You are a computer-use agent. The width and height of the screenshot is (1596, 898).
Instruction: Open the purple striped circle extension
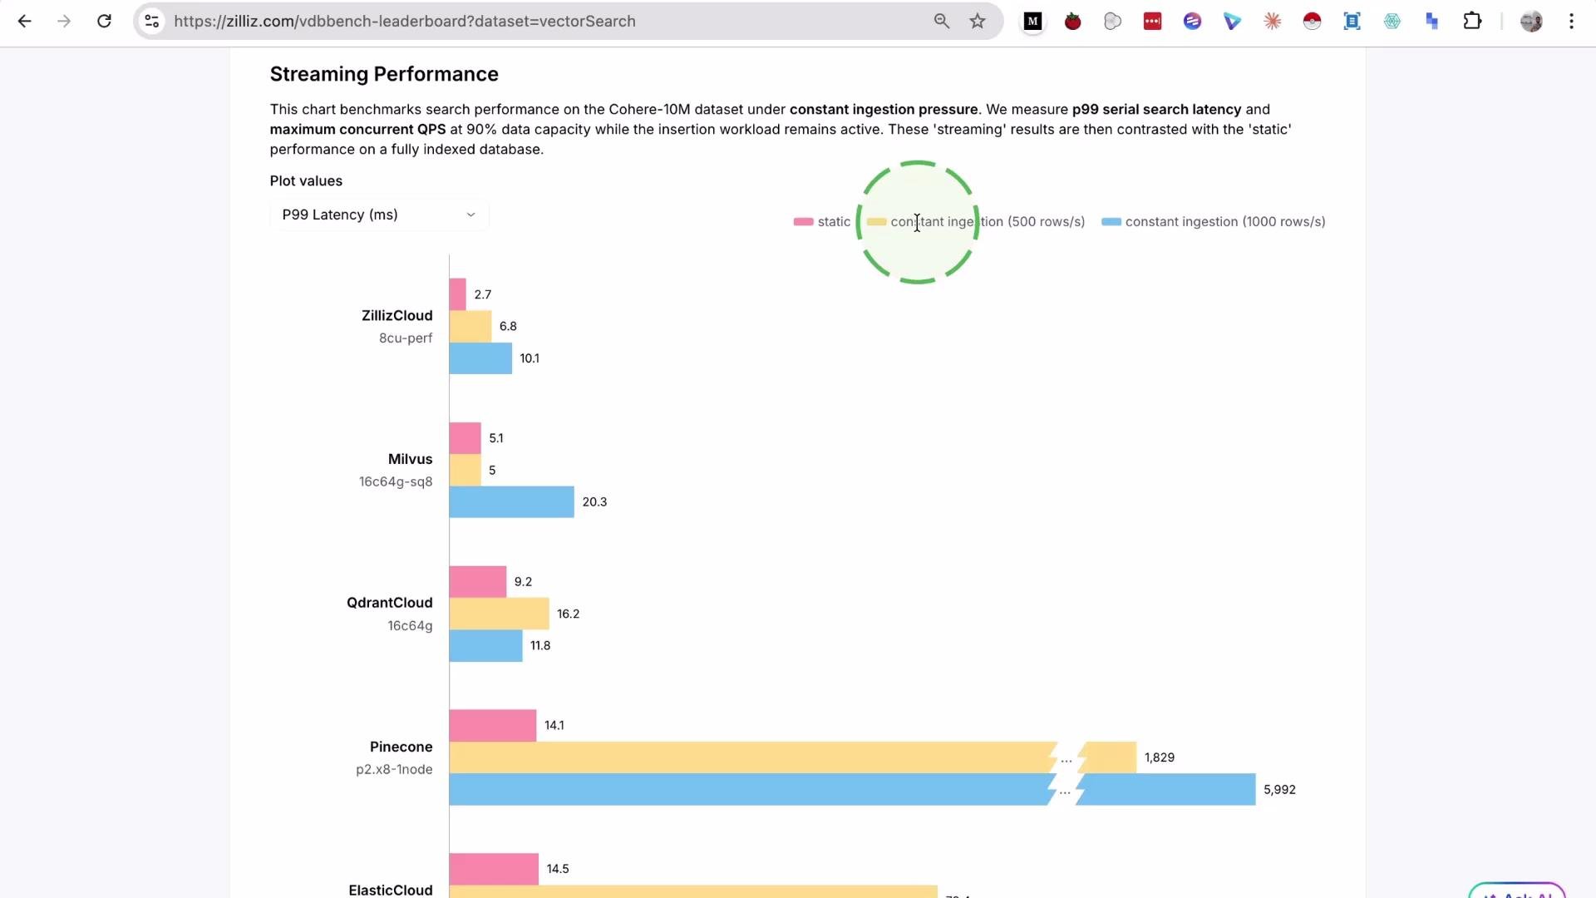pyautogui.click(x=1193, y=22)
